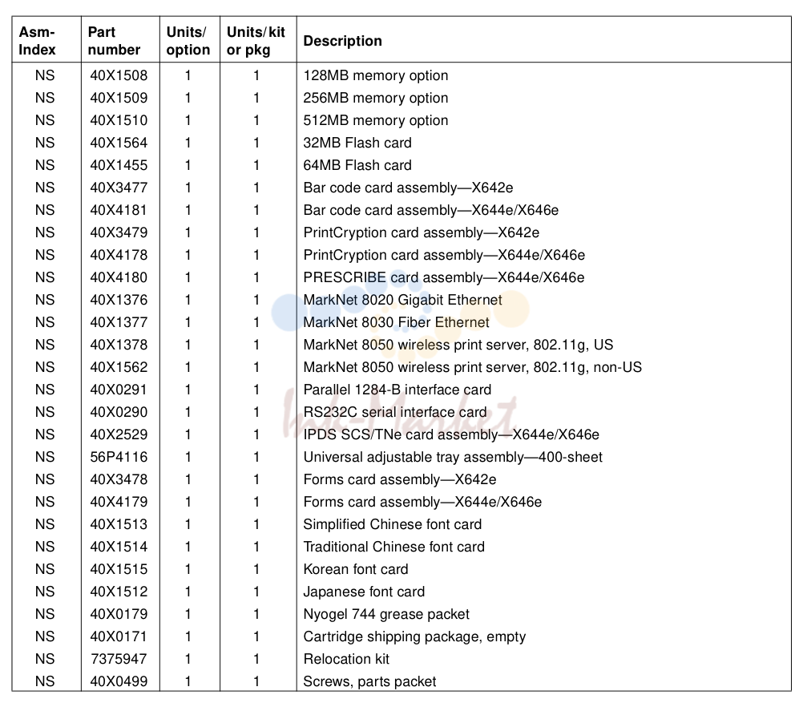Select part number 7375947
This screenshot has width=803, height=707.
pos(119,659)
